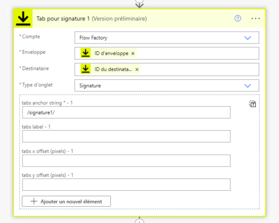Open the ellipsis menu of the action card

click(255, 18)
